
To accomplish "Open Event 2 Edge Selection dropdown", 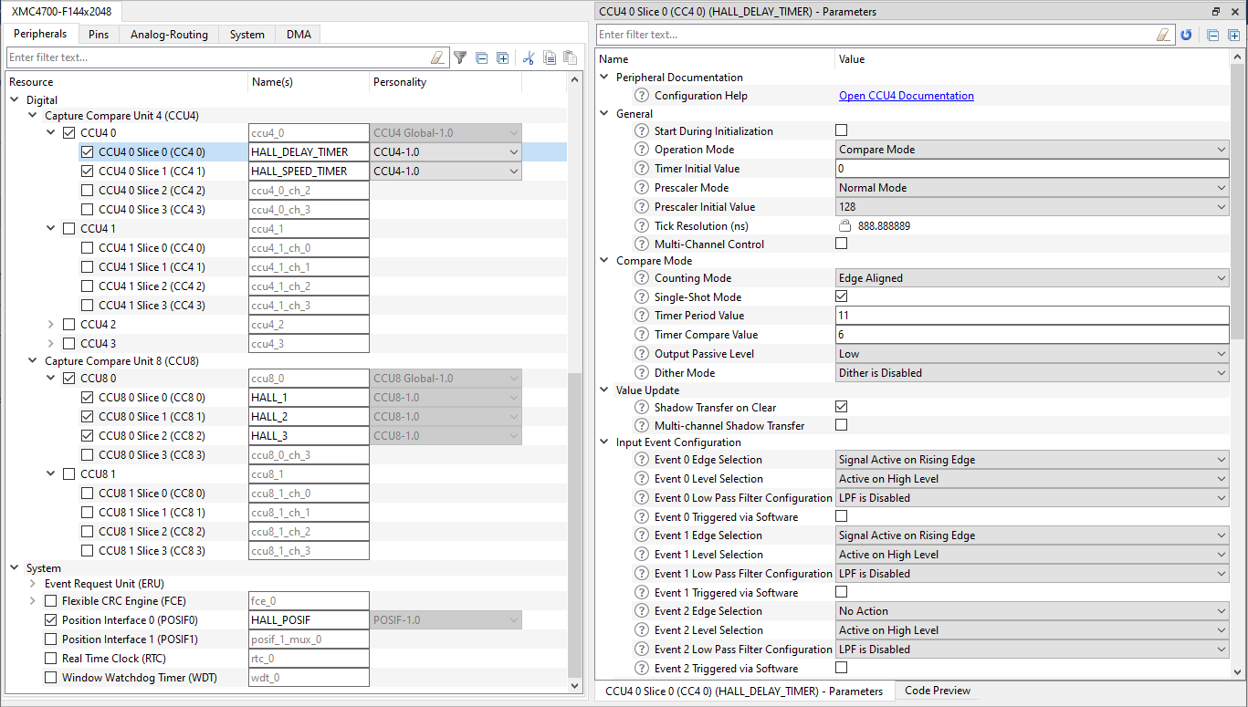I will click(1033, 611).
